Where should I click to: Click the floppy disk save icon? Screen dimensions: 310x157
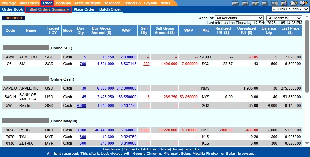[x=275, y=3]
